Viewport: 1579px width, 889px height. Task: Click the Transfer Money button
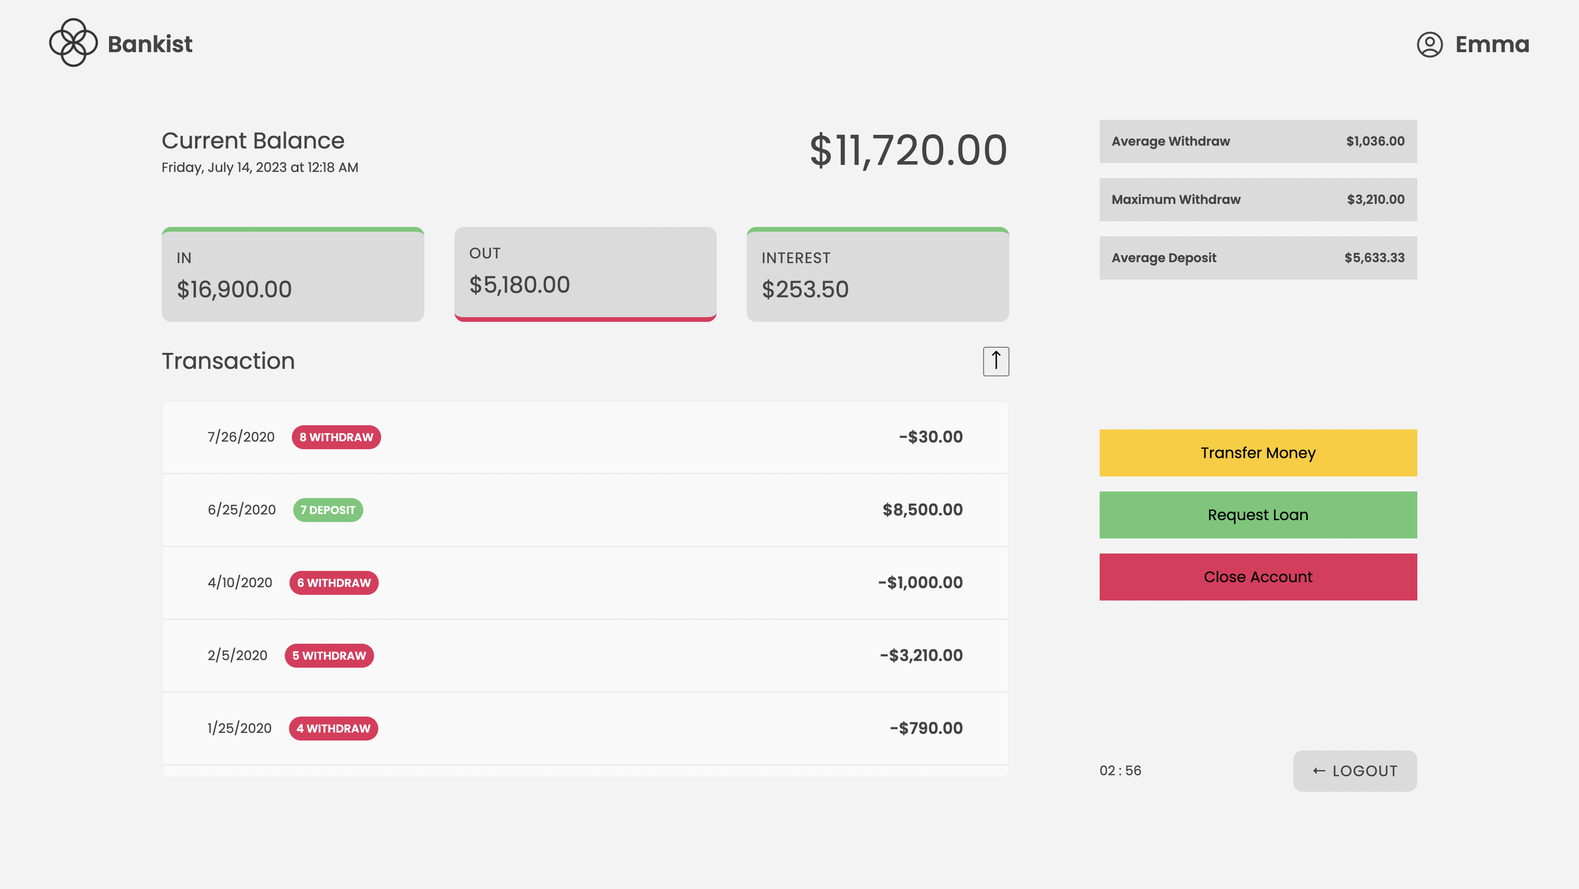point(1258,452)
